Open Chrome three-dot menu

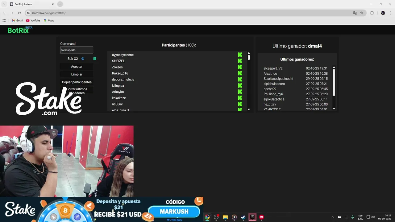(x=391, y=13)
